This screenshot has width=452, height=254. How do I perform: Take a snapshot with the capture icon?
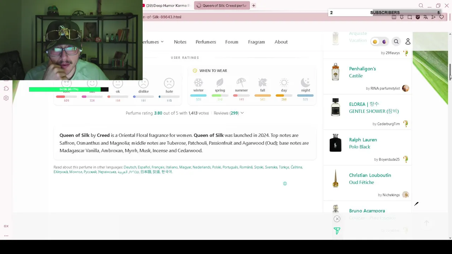pos(410,17)
